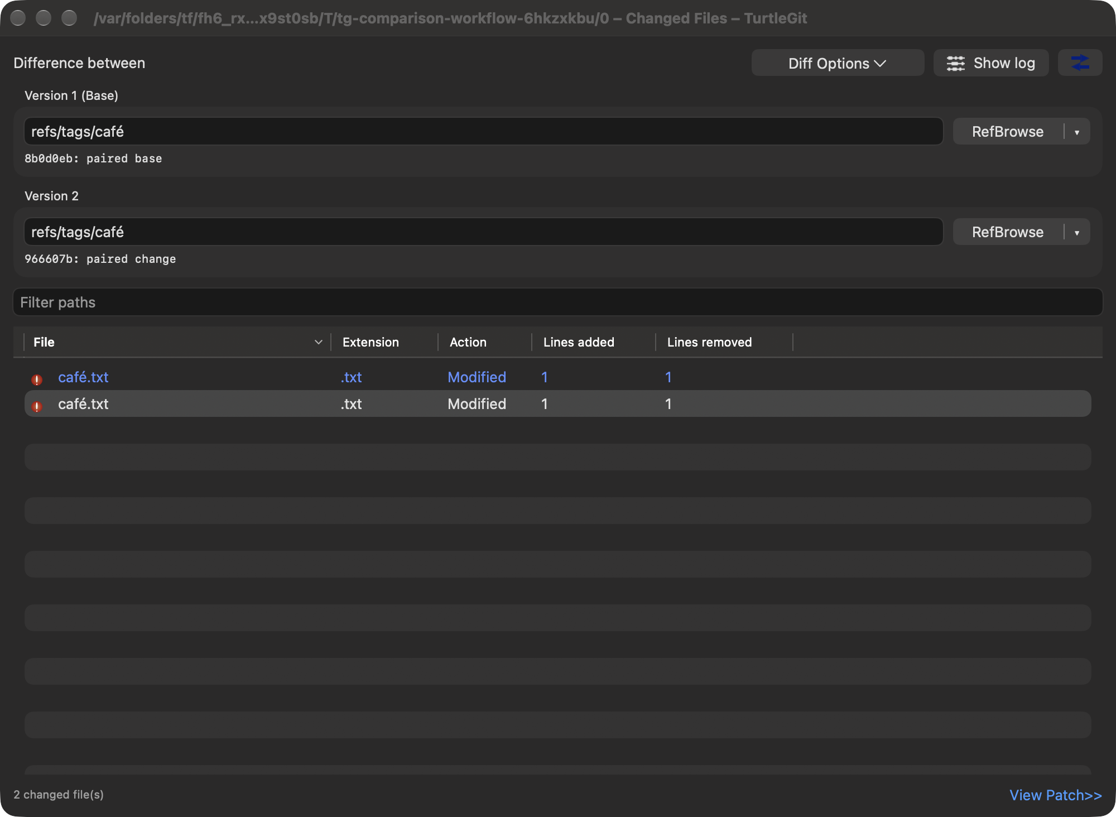Image resolution: width=1116 pixels, height=817 pixels.
Task: Open the View Patch>> link
Action: (x=1055, y=795)
